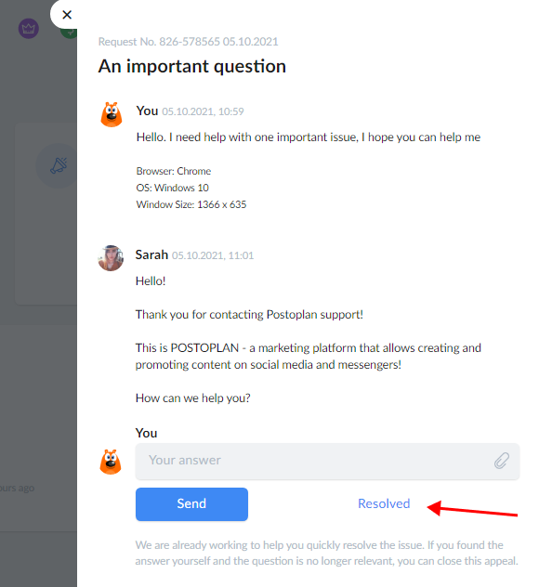
Task: Click the 05.10.2021, 11:01 timestamp
Action: pyautogui.click(x=213, y=255)
